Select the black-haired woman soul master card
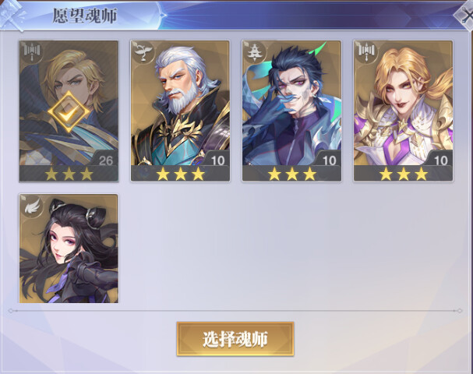473x374 pixels. 69,249
